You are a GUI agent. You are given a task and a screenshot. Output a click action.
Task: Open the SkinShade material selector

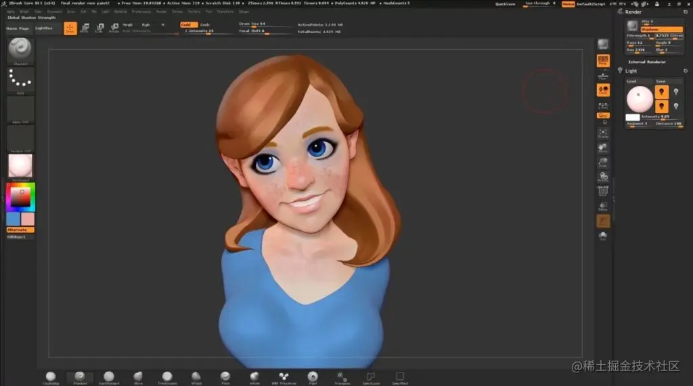[20, 167]
